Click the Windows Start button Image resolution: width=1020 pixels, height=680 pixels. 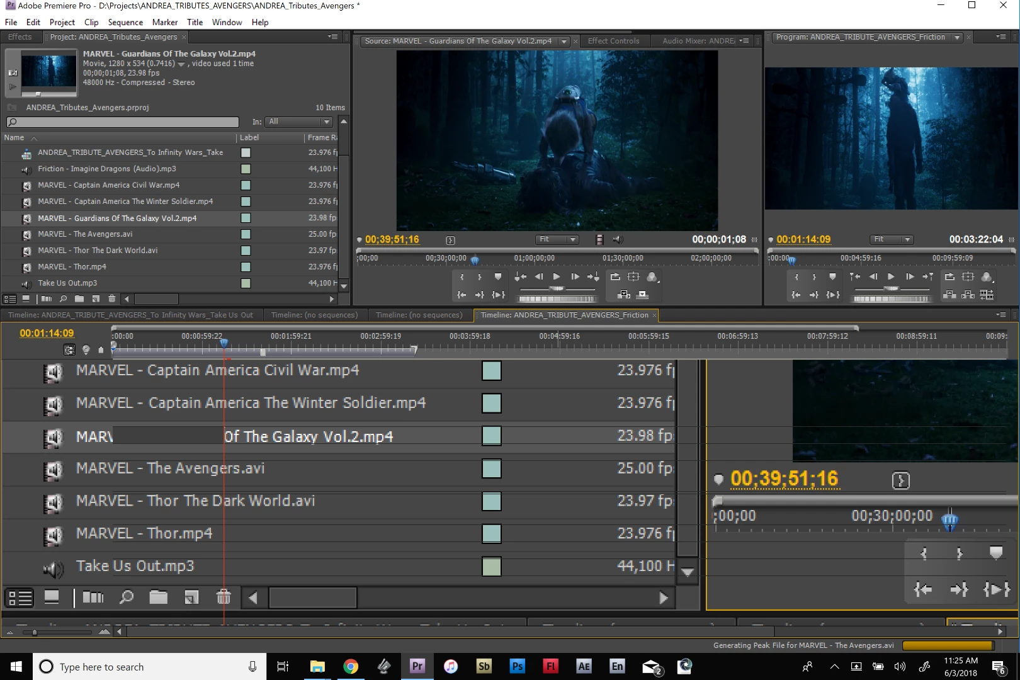(16, 666)
